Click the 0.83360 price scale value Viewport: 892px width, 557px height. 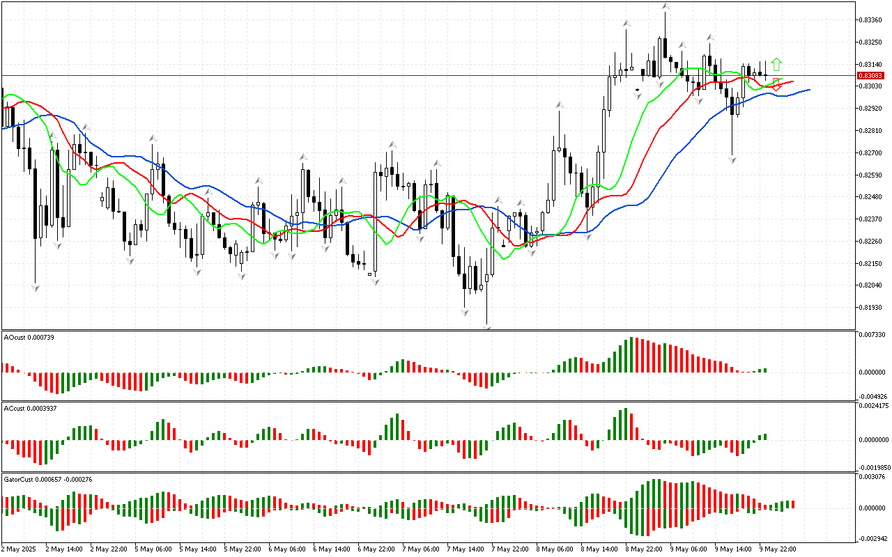pyautogui.click(x=872, y=19)
